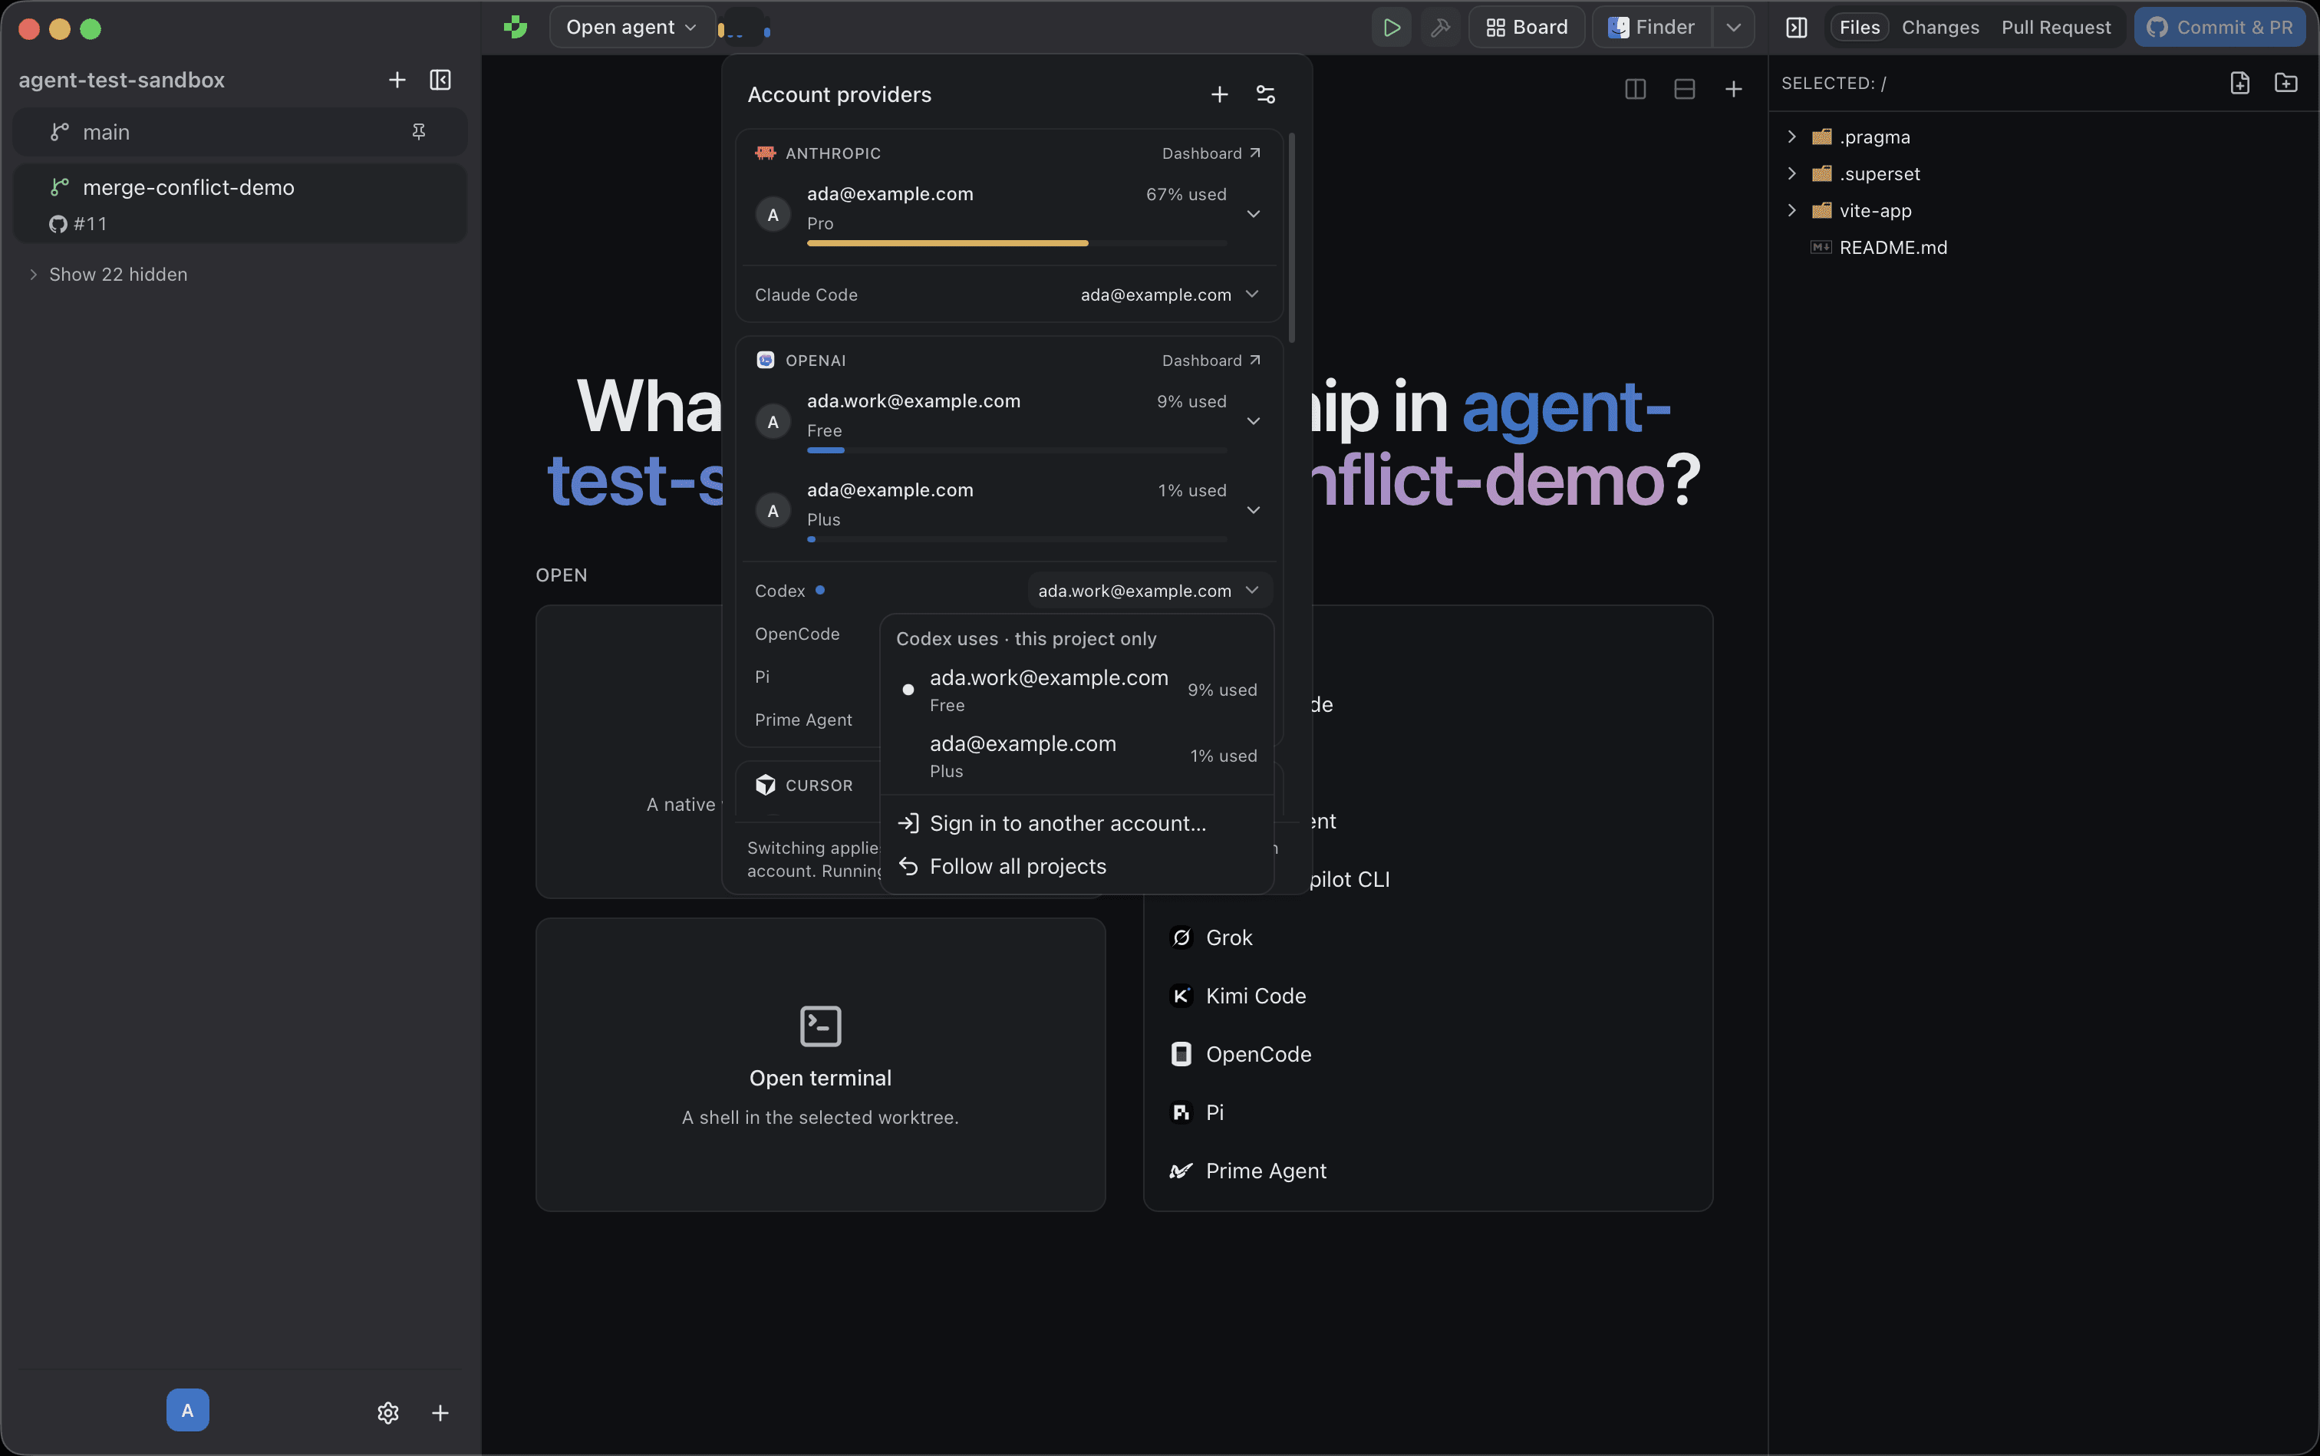2320x1456 pixels.
Task: Choose Sign in to another account…
Action: point(1078,823)
